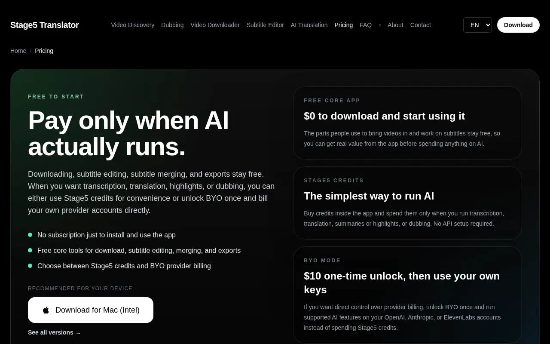Click the 'Downloading, subtitle editing' intro paragraph
This screenshot has width=550, height=344.
tap(151, 192)
